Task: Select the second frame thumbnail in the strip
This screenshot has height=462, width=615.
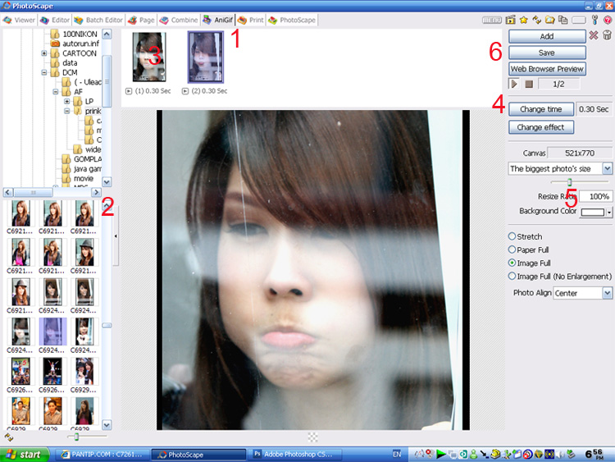Action: 206,57
